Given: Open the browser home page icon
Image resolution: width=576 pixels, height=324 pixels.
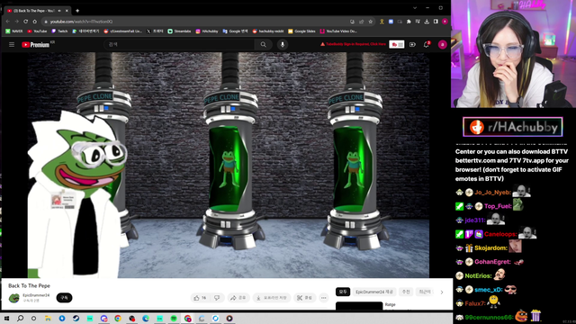Looking at the screenshot, I should tap(34, 22).
